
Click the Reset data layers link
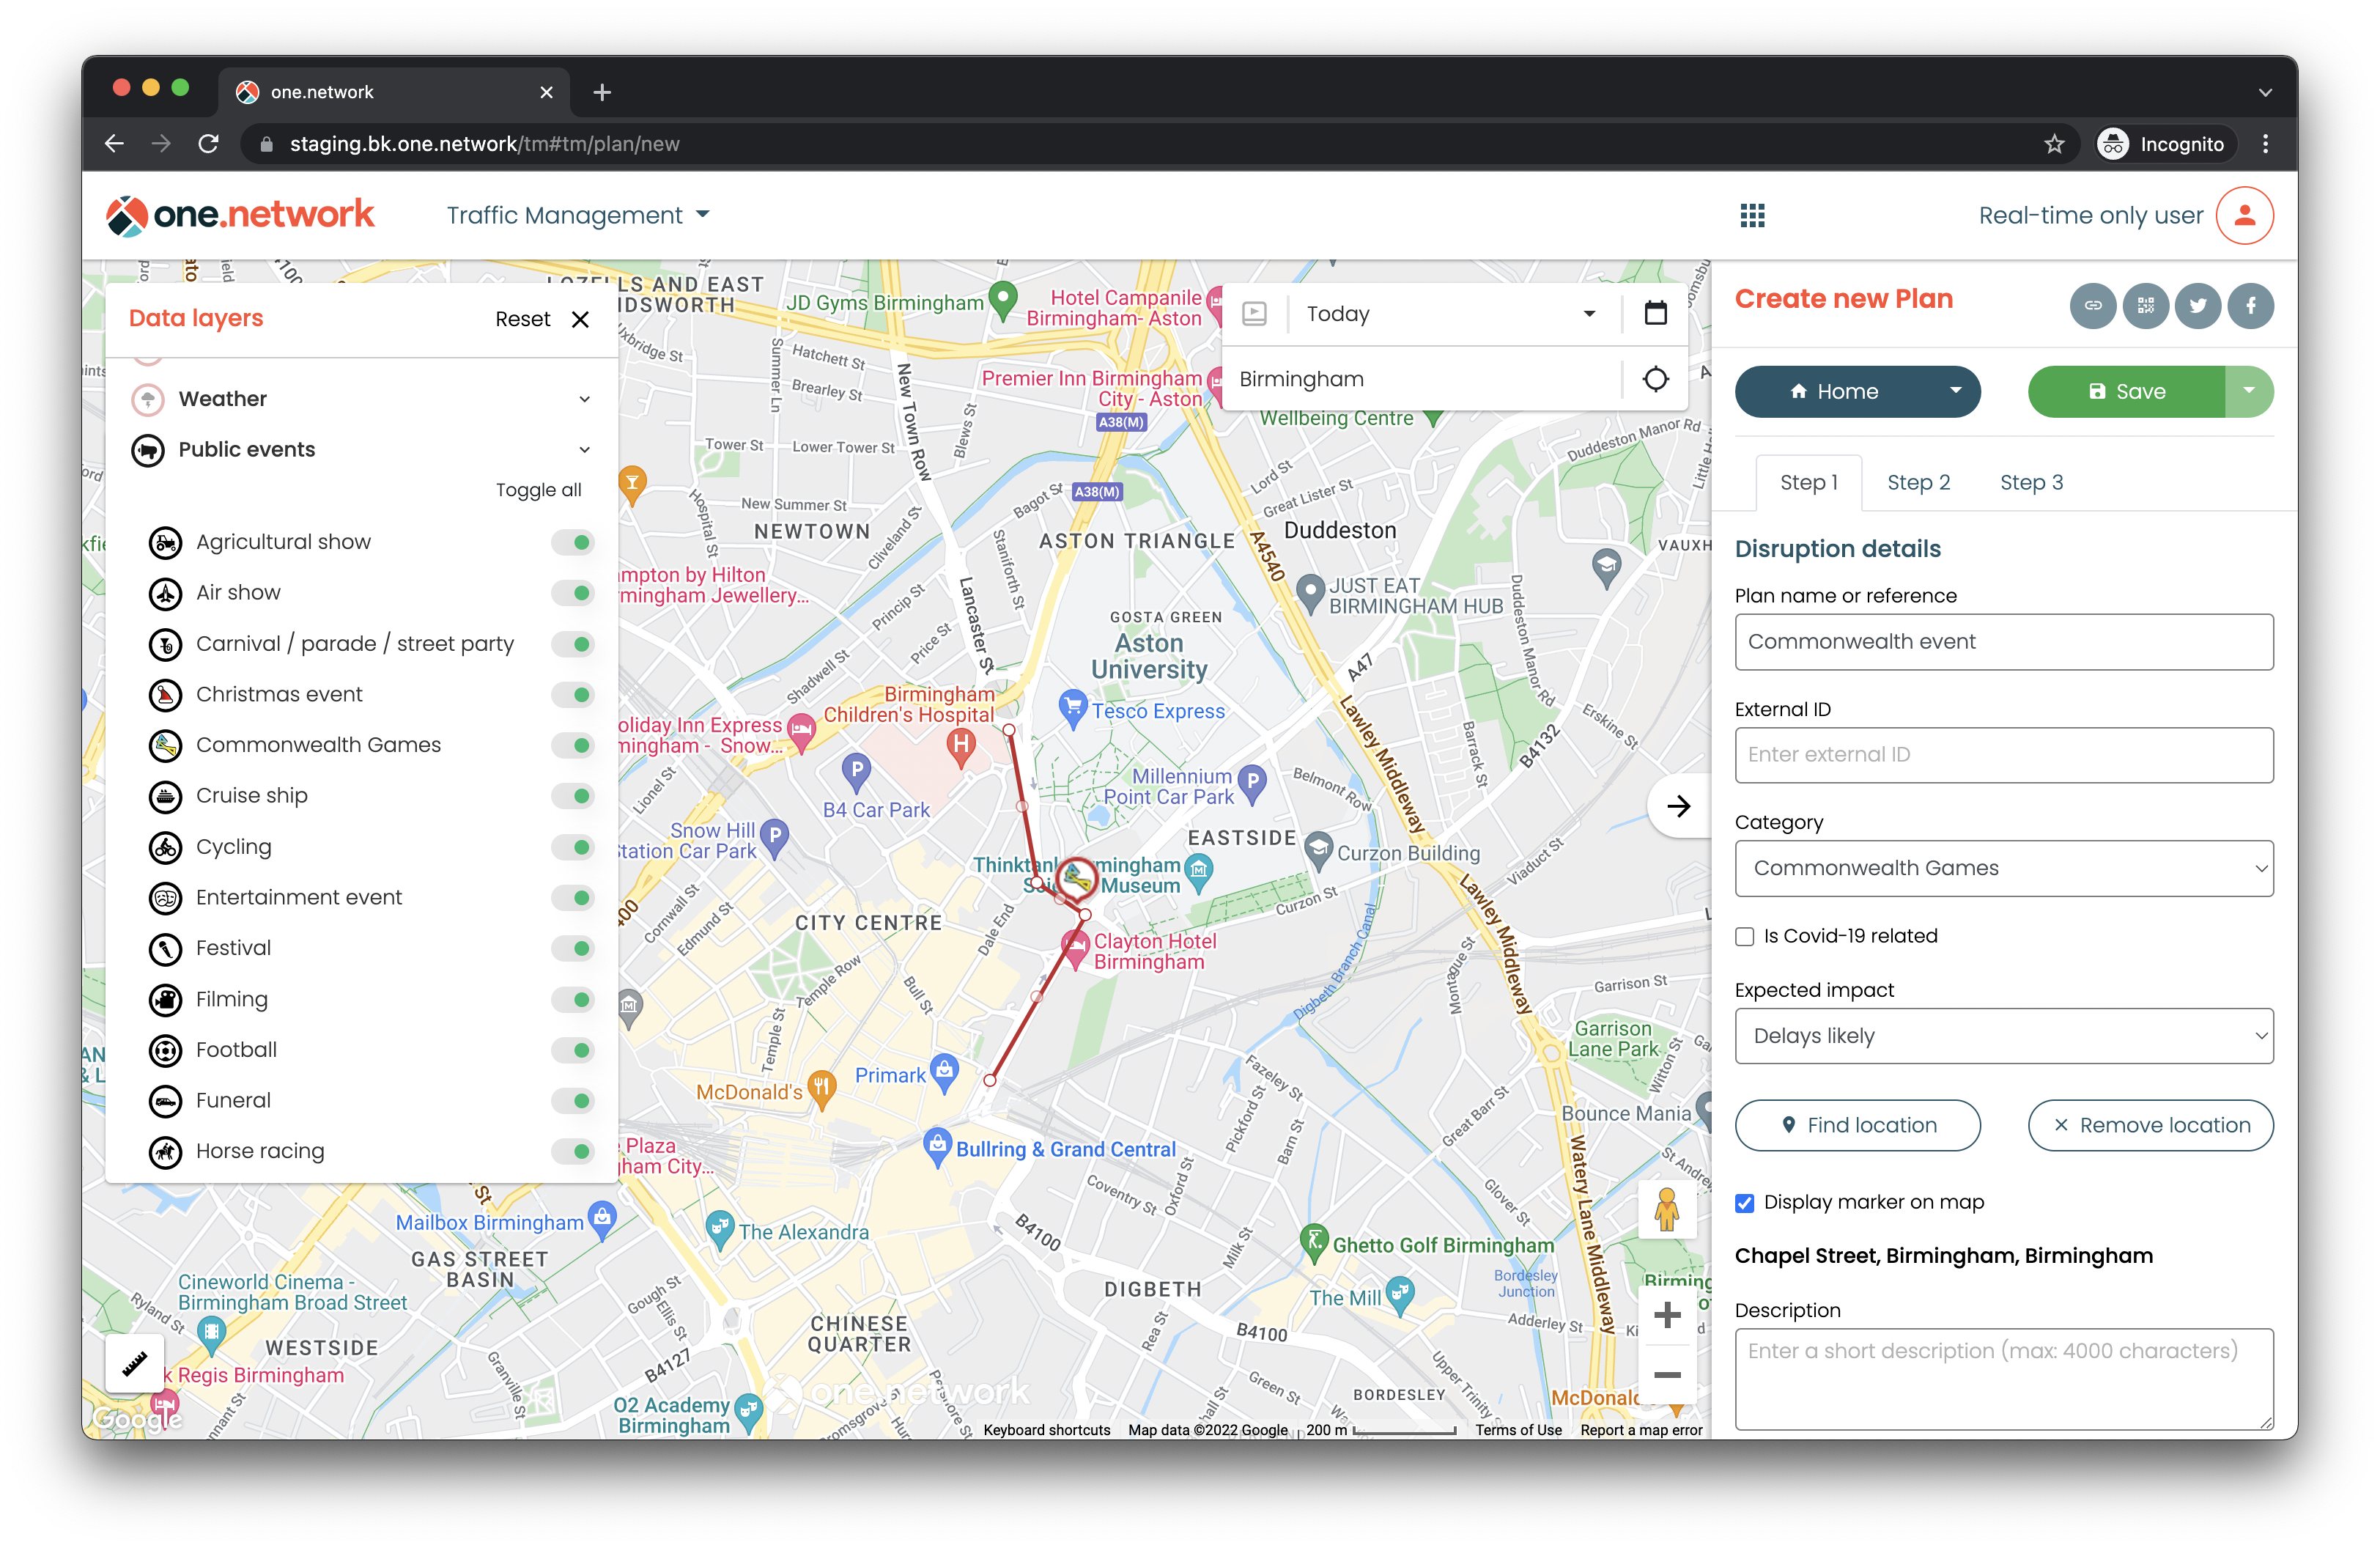point(522,319)
